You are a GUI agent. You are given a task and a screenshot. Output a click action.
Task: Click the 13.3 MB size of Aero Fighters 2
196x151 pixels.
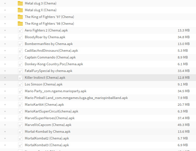click(184, 30)
